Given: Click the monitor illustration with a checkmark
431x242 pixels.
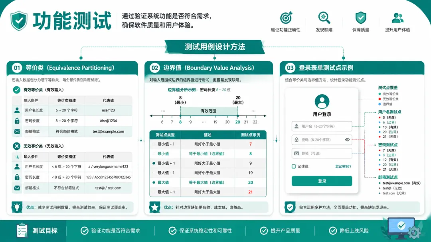Looking at the screenshot, I should pos(401,228).
